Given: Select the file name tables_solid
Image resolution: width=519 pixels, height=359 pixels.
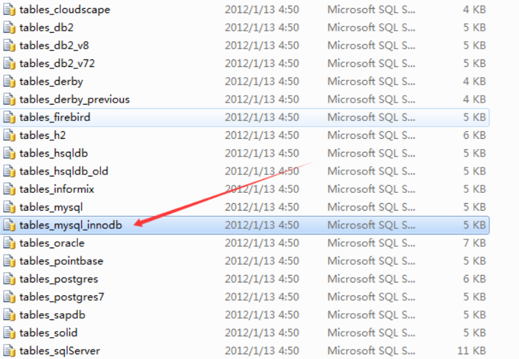Looking at the screenshot, I should (49, 332).
